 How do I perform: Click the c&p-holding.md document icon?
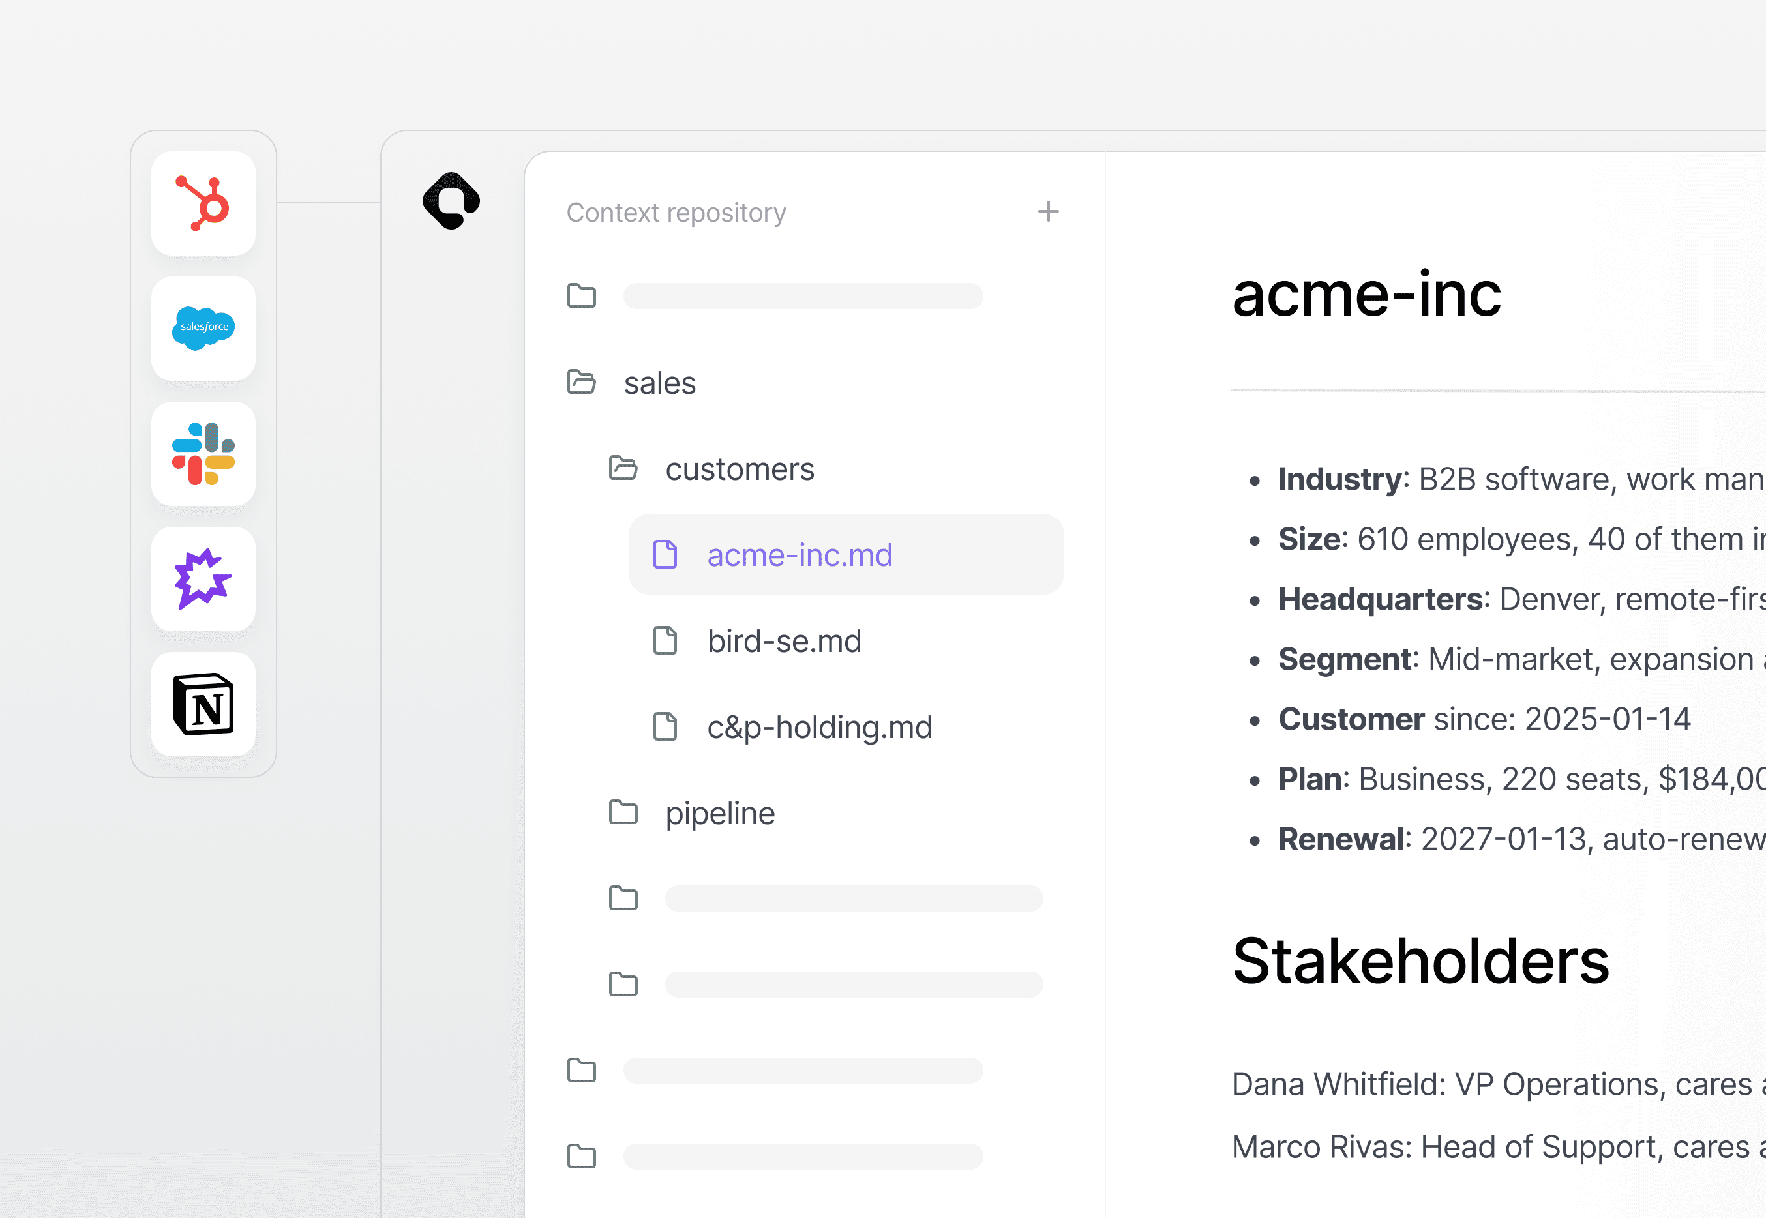tap(665, 726)
